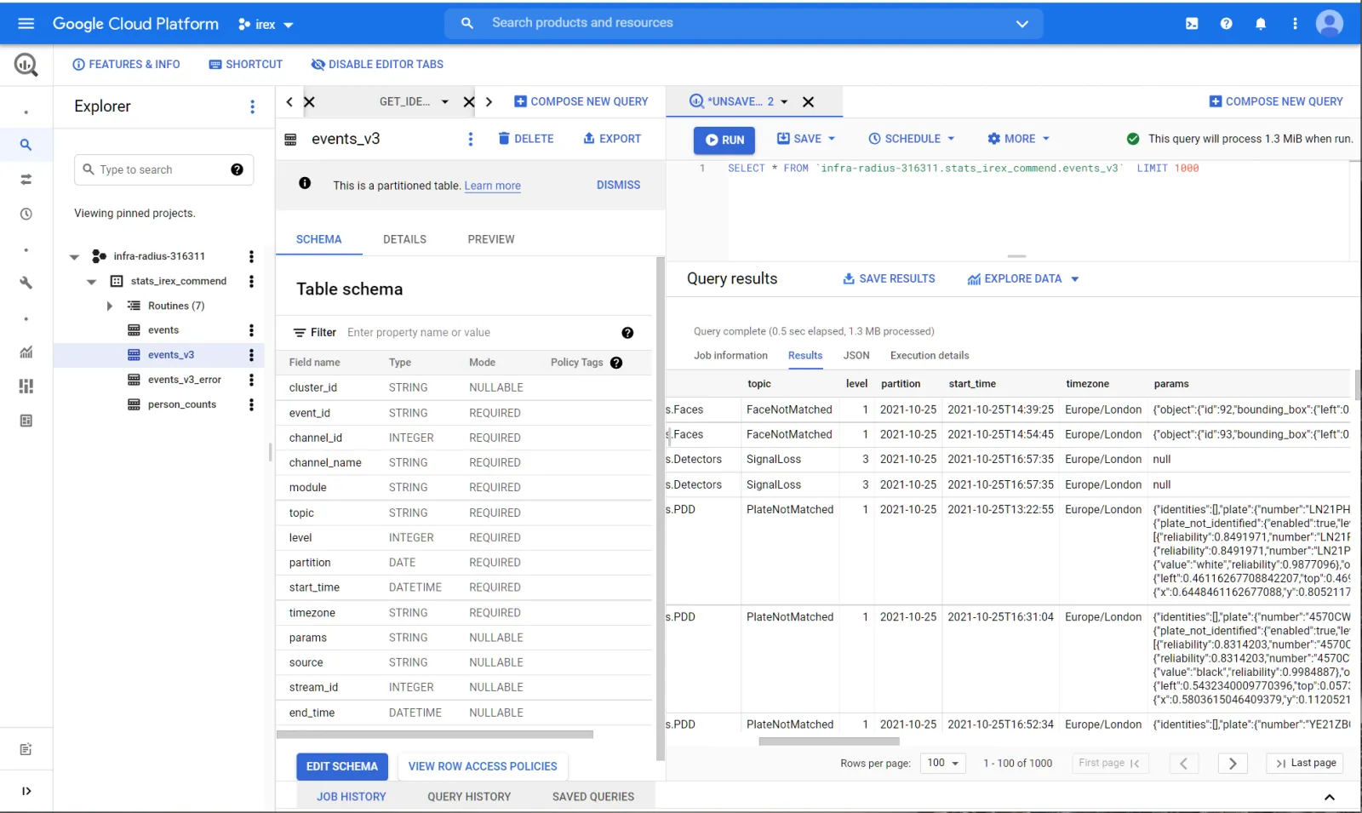
Task: Run the query with RUN button
Action: pyautogui.click(x=724, y=140)
